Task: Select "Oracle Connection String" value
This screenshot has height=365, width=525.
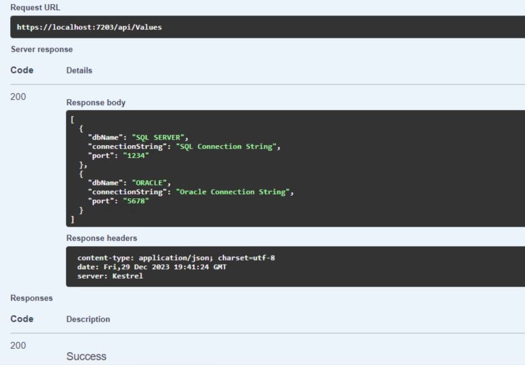Action: pos(233,192)
